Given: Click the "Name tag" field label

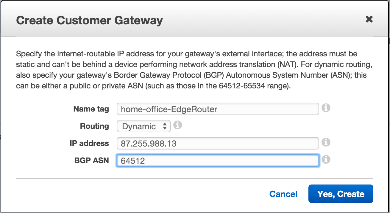Looking at the screenshot, I should (91, 109).
